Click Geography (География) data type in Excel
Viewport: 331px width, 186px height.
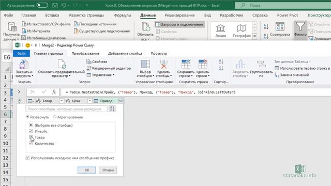coord(242,31)
